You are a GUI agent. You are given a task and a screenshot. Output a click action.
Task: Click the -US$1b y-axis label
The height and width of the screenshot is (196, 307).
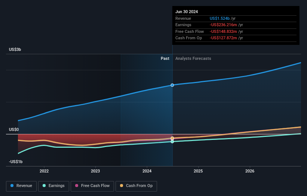pos(16,162)
